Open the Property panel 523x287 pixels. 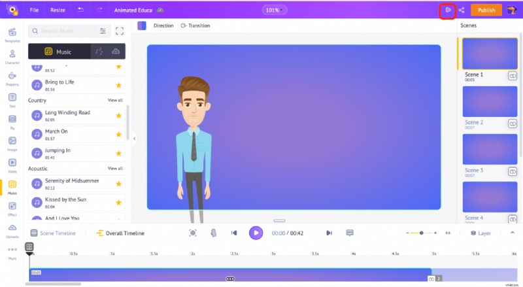click(12, 78)
